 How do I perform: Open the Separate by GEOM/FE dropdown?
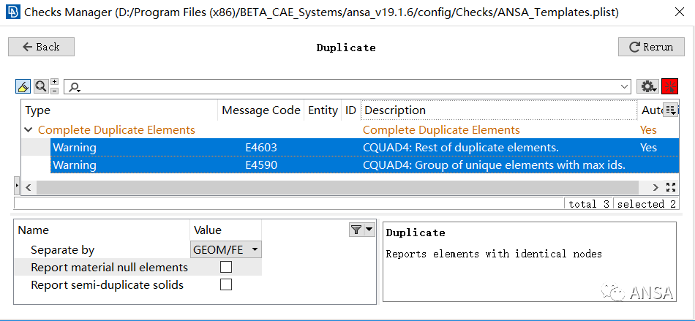[225, 250]
